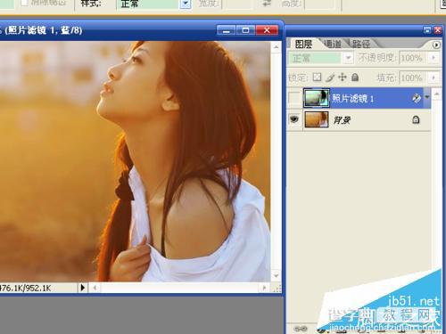Minimize the 照片滤镜 document window
The image size is (446, 334).
(x=227, y=30)
